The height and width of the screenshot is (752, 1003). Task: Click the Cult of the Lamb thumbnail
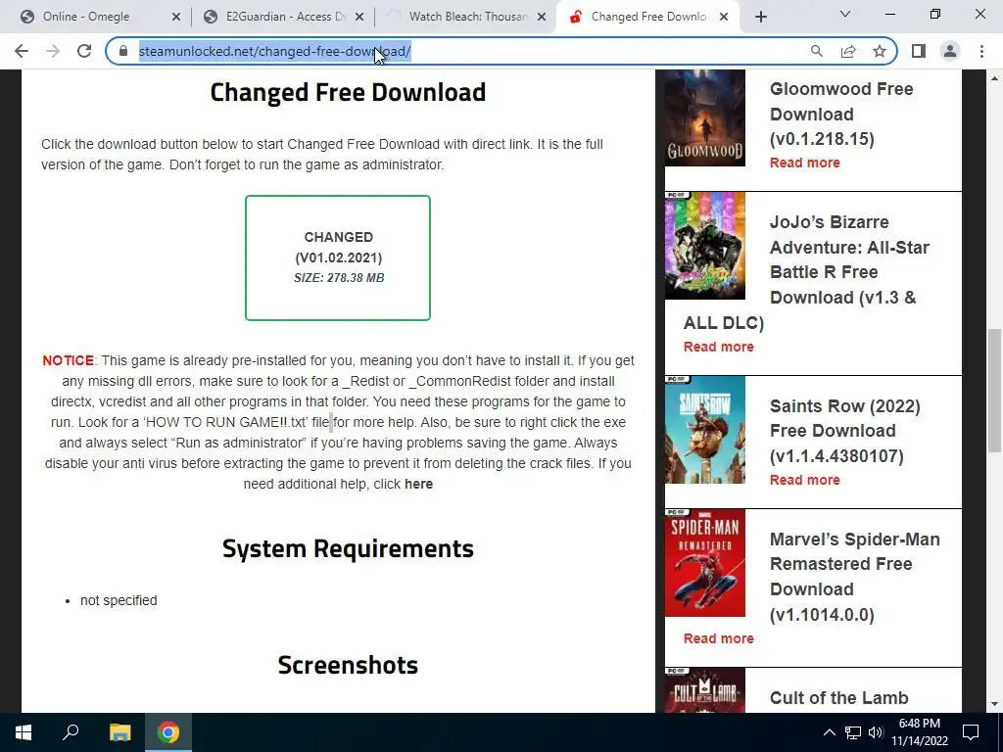click(x=705, y=690)
